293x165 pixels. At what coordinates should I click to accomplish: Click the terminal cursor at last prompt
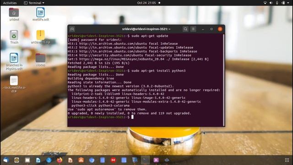(x=132, y=117)
